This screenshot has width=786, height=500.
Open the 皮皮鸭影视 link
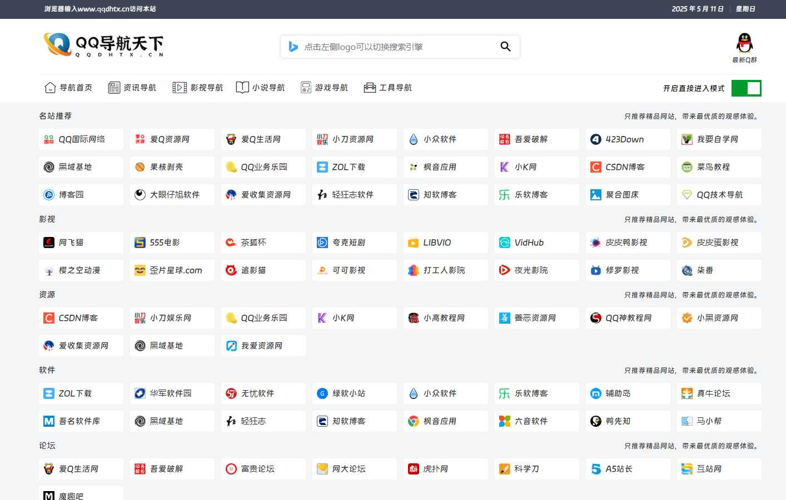[628, 243]
